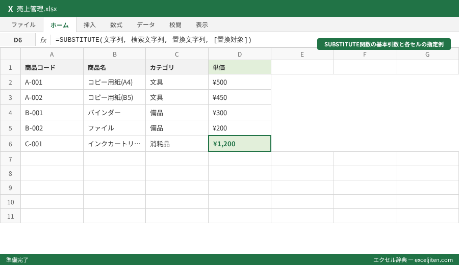Select row 1 header

(x=10, y=68)
